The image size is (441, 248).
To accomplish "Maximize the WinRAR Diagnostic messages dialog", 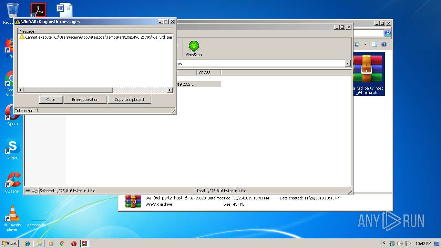I will pos(166,21).
